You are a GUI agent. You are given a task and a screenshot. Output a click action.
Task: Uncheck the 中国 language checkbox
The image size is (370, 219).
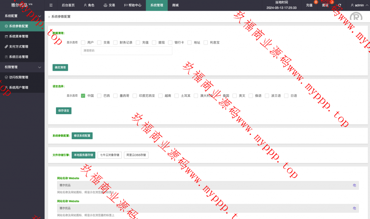[83, 96]
